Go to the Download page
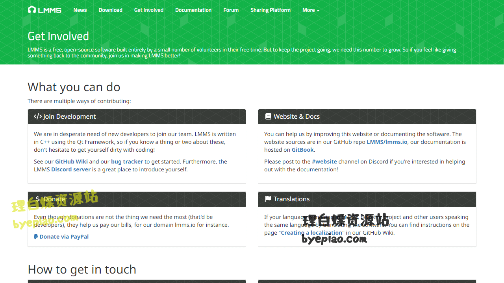This screenshot has height=283, width=504. [x=110, y=10]
